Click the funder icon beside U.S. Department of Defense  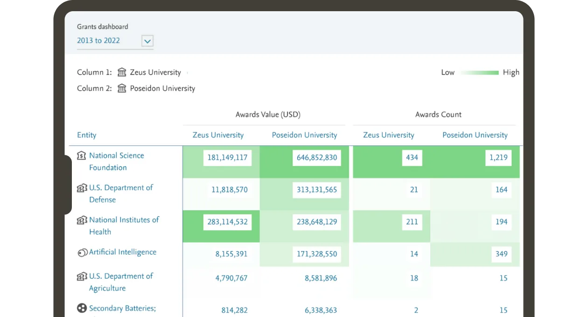coord(82,187)
